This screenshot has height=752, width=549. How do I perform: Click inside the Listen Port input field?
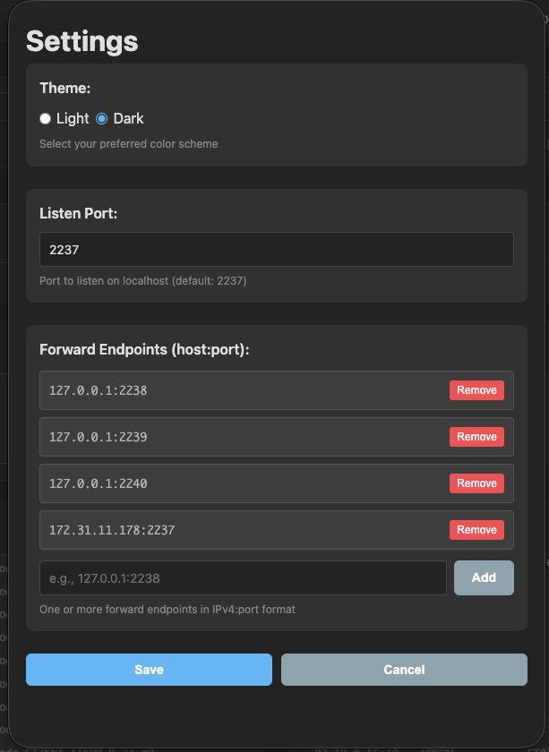click(x=276, y=249)
